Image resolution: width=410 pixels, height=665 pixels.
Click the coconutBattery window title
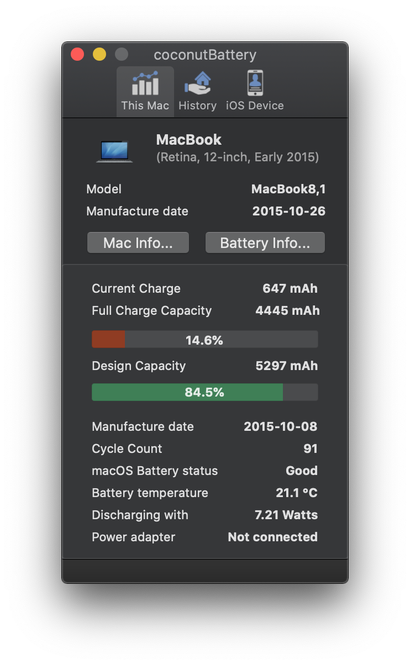(205, 55)
